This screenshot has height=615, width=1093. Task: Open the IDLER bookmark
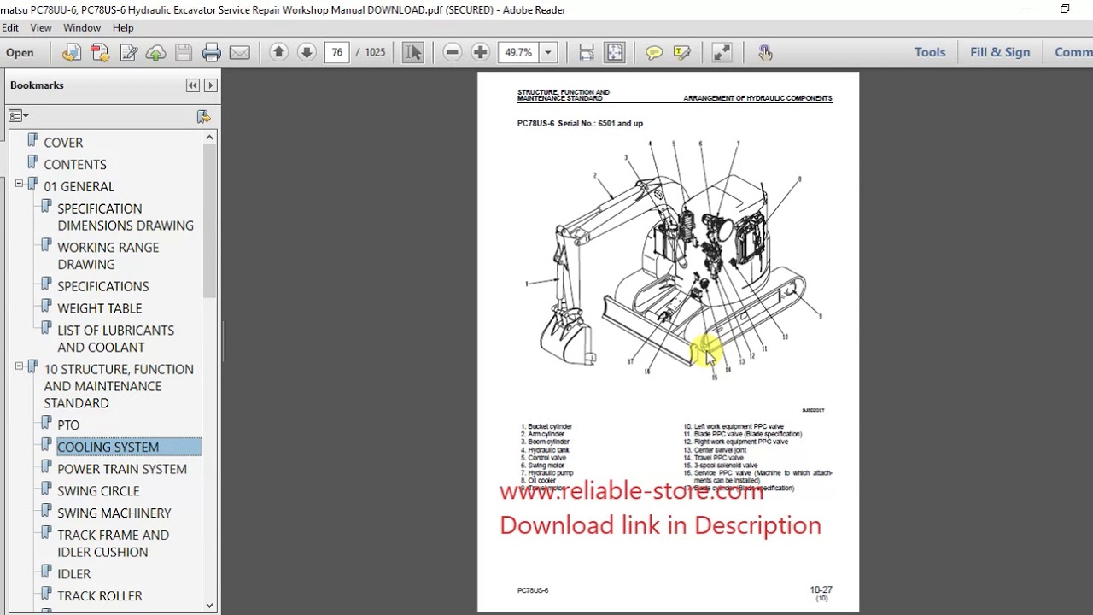(73, 574)
